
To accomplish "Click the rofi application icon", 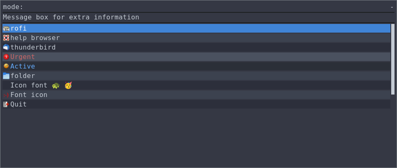I will pos(6,28).
